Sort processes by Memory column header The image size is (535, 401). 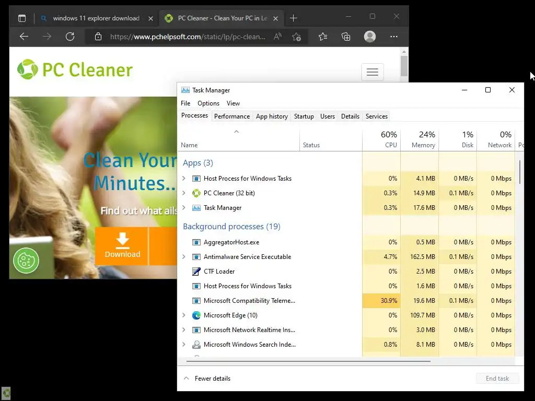pyautogui.click(x=420, y=139)
